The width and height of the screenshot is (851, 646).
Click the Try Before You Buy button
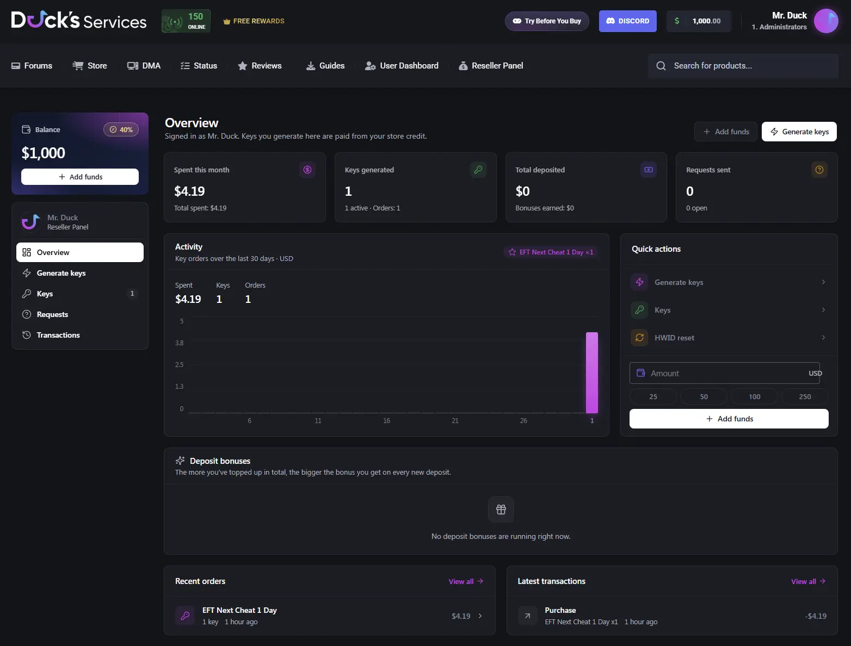[x=547, y=21]
